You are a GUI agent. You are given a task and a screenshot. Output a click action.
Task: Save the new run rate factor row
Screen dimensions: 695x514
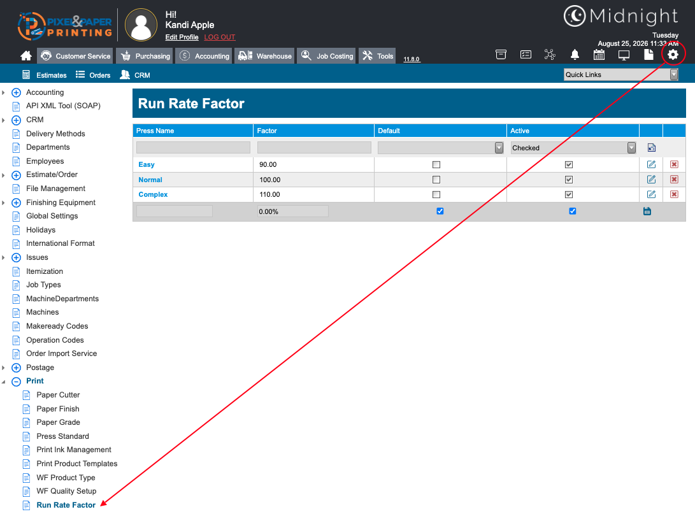[x=647, y=211]
